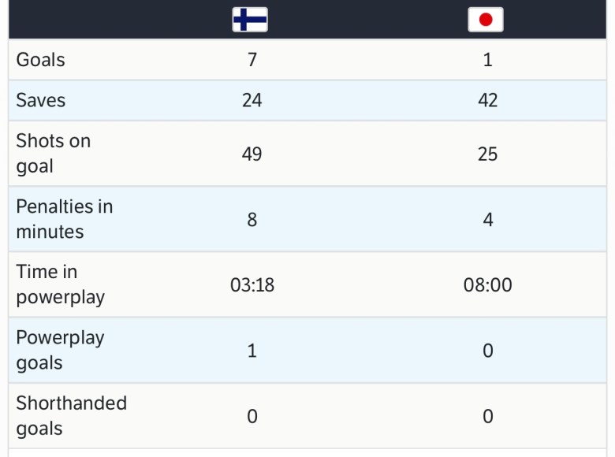Click Finland's powerplay time 03:18
The image size is (615, 457).
[x=252, y=284]
